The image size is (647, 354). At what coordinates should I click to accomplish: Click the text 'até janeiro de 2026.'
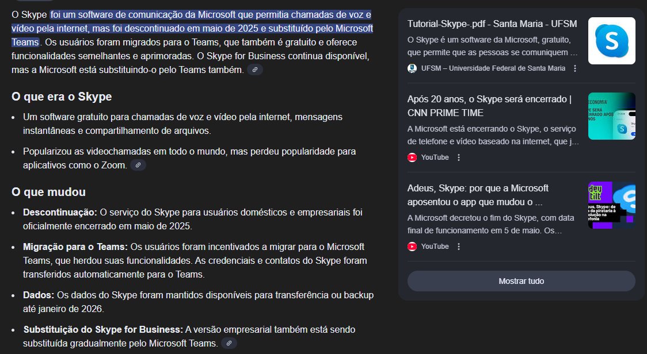(x=63, y=309)
